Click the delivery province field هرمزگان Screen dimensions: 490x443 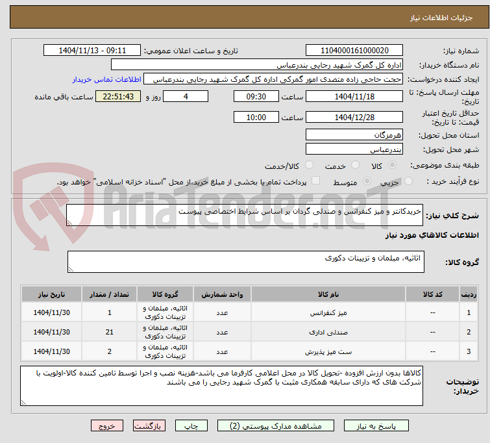click(354, 135)
